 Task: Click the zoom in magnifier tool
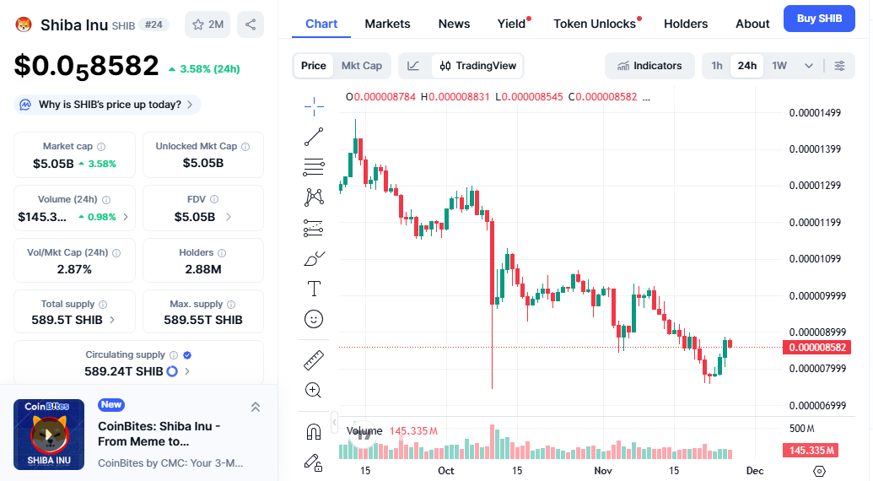[314, 390]
